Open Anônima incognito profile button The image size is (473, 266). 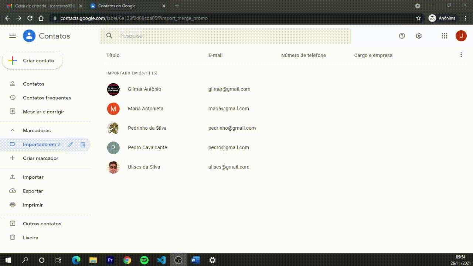click(x=442, y=18)
